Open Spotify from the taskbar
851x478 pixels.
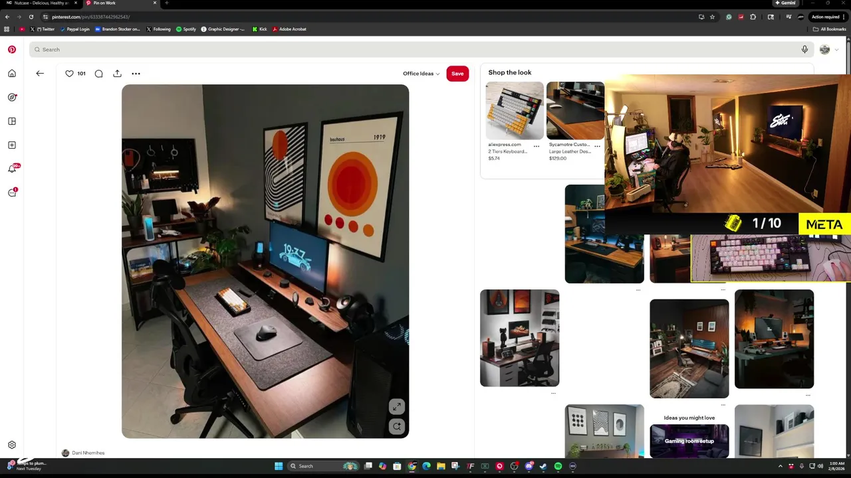(558, 466)
